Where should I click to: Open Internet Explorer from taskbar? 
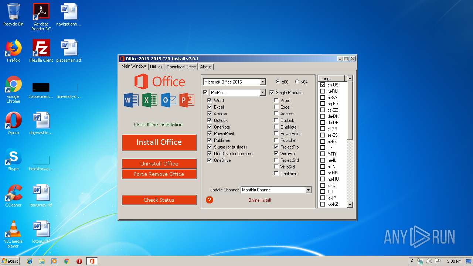coord(30,261)
